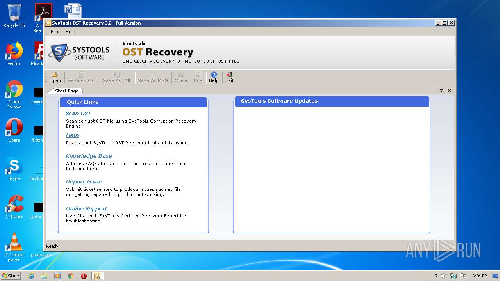
Task: Select the OST Recovery taskbar button
Action: [x=97, y=276]
